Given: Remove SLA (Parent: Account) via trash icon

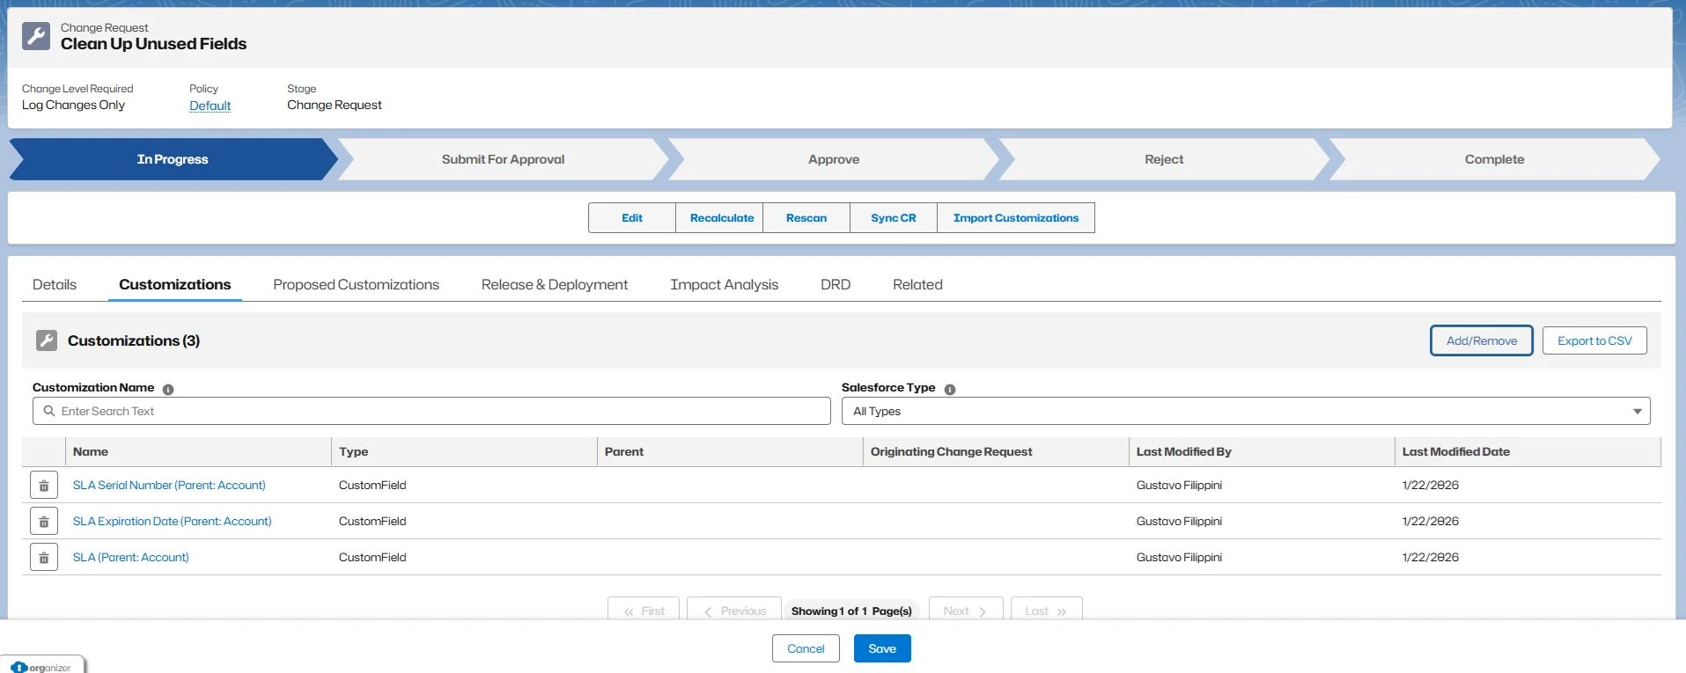Looking at the screenshot, I should [x=44, y=558].
